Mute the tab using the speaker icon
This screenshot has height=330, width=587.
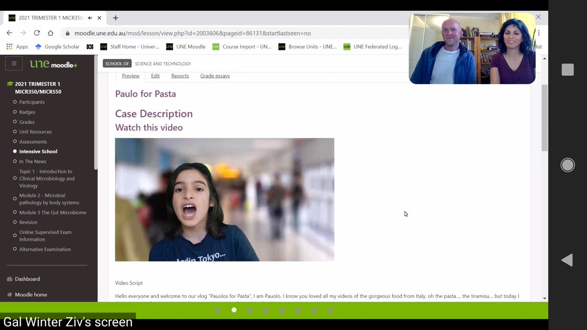point(90,18)
